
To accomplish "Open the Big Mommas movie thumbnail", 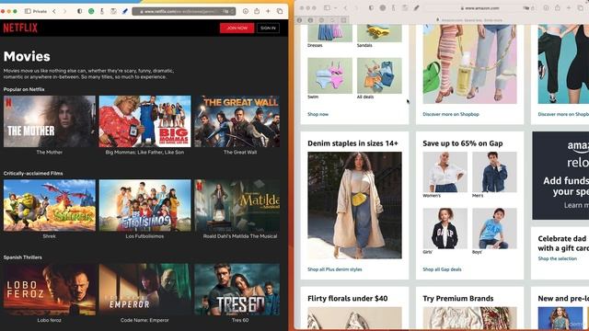I will (145, 121).
